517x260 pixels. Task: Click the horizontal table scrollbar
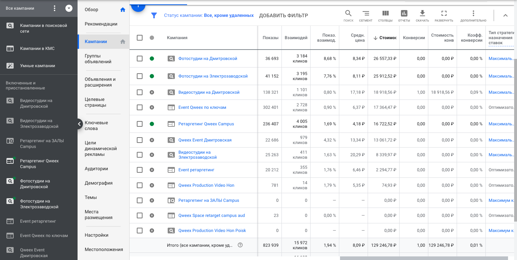click(424, 258)
